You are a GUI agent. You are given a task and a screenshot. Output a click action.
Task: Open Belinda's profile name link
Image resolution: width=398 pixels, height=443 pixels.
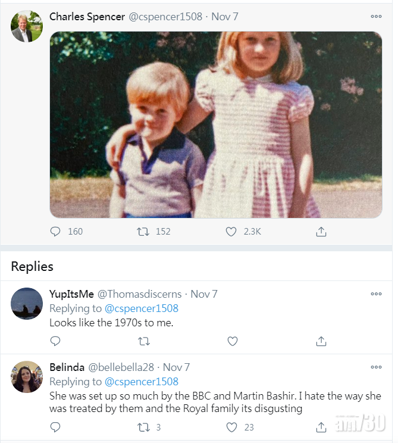67,367
